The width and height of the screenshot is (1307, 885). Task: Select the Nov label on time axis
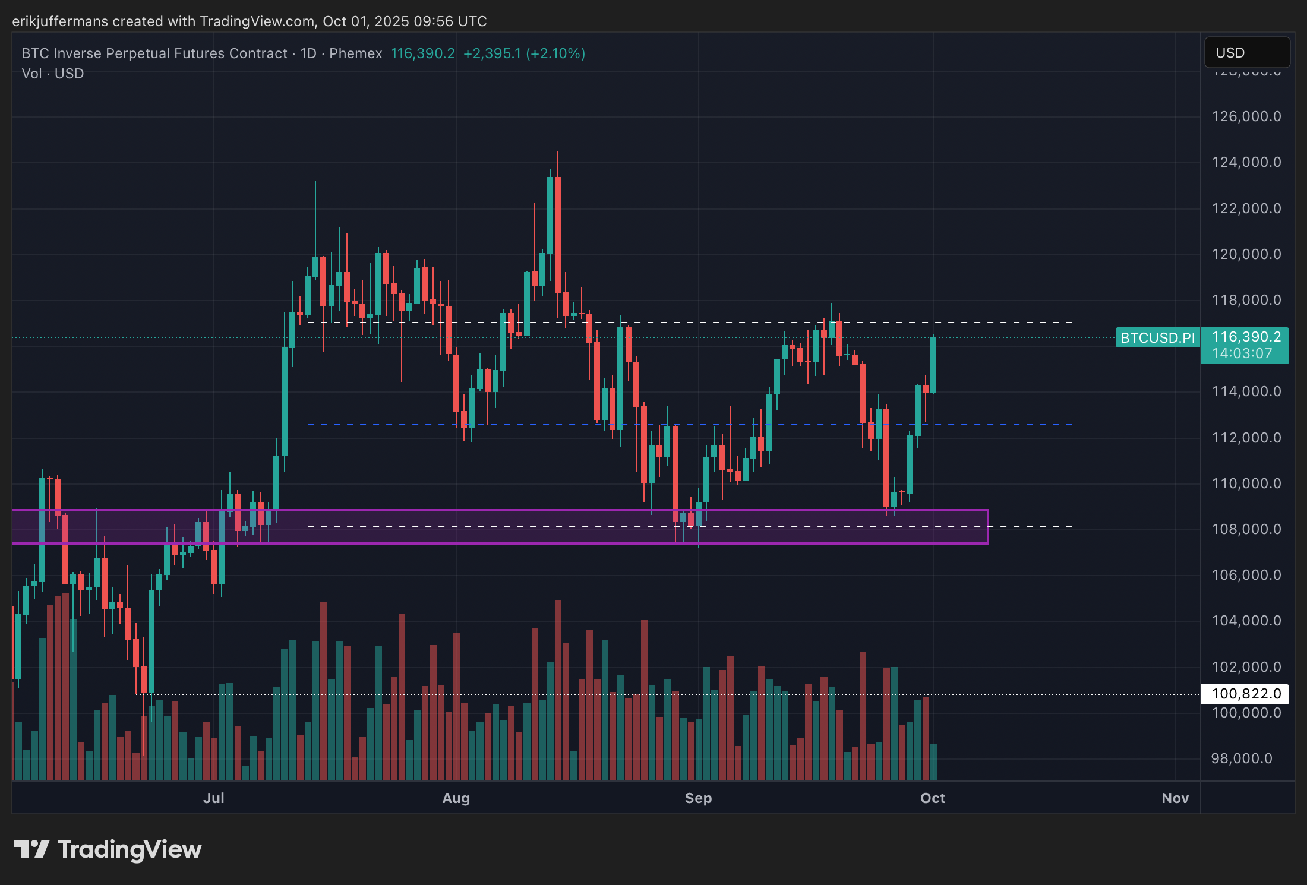tap(1175, 798)
